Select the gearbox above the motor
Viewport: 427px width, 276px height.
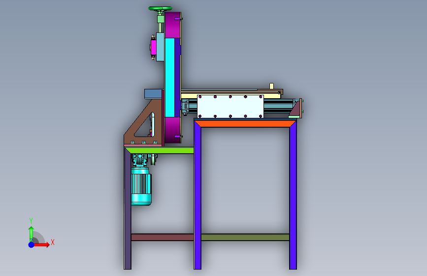[x=140, y=160]
